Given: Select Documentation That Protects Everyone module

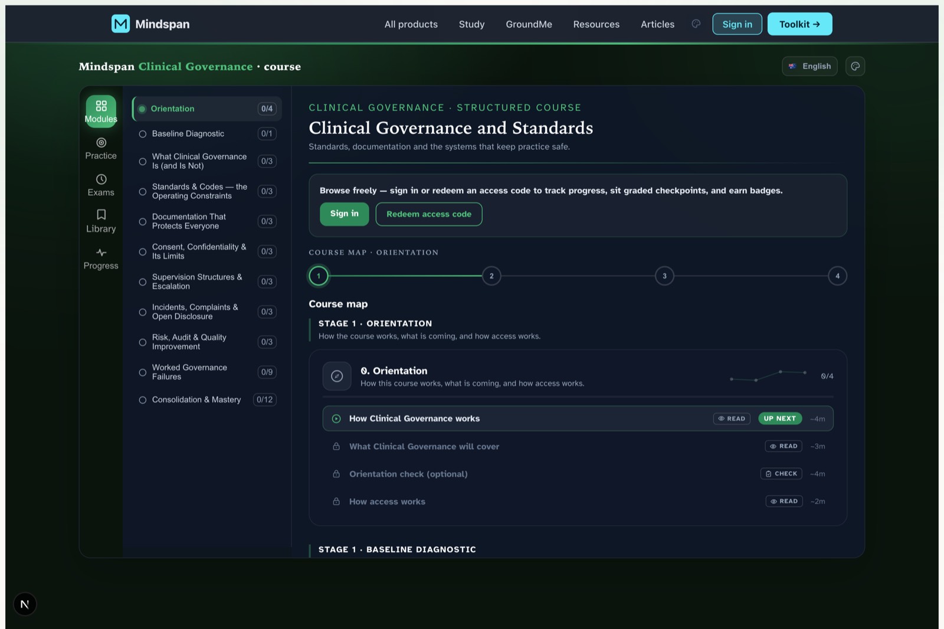Looking at the screenshot, I should pyautogui.click(x=207, y=221).
